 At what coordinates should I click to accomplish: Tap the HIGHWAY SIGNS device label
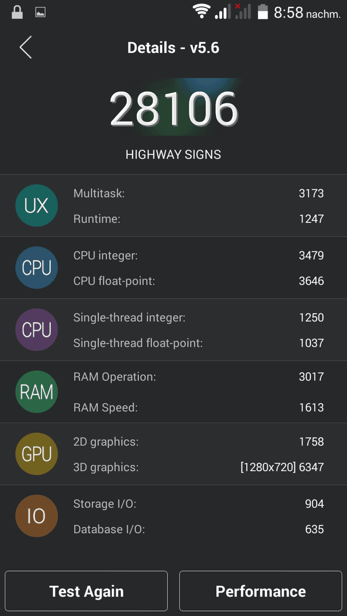173,155
